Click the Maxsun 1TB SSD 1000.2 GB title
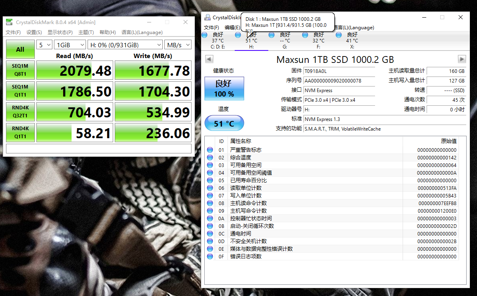This screenshot has height=296, width=477. pyautogui.click(x=335, y=59)
